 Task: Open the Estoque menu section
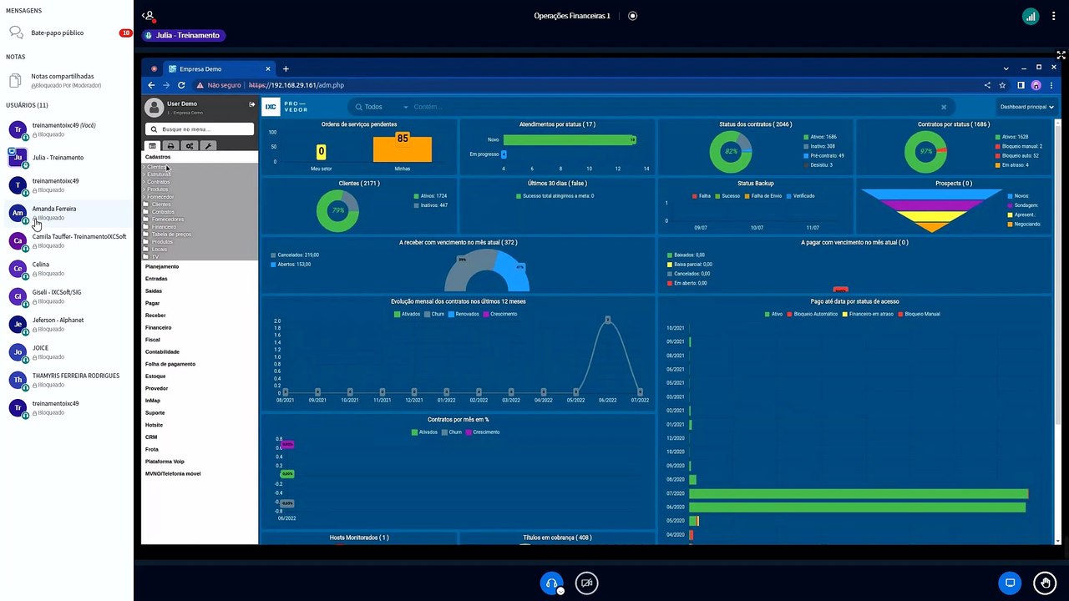tap(155, 376)
